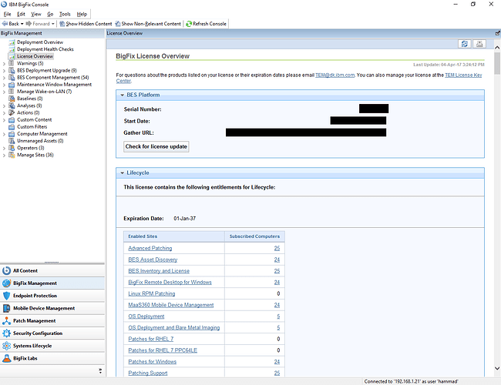The width and height of the screenshot is (501, 385).
Task: Click the Analyses (9) icon
Action: point(12,105)
